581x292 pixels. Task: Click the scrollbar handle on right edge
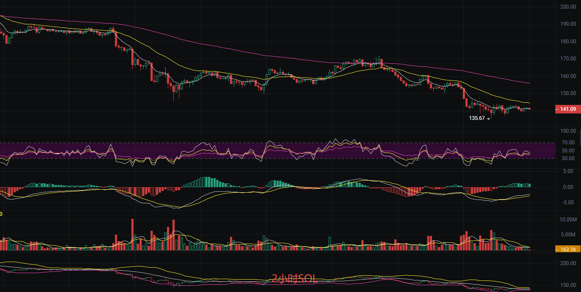click(580, 138)
